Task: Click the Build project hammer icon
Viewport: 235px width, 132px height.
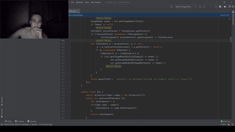Action: point(171,7)
